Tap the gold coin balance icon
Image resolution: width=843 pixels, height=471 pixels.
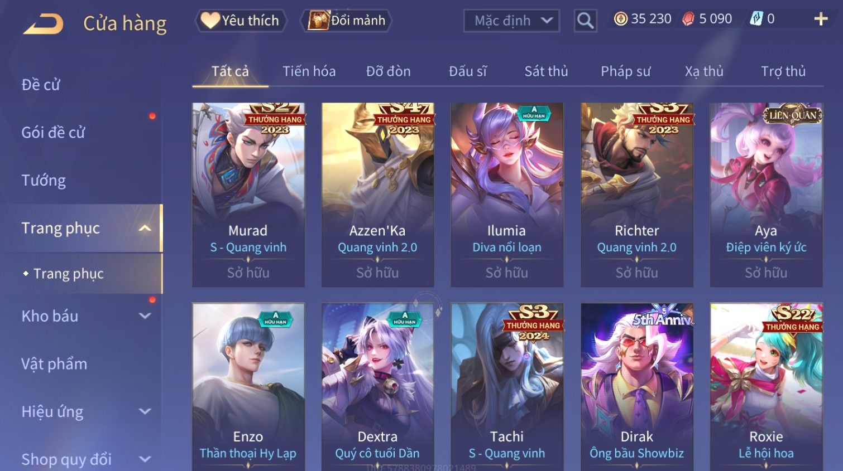coord(620,19)
